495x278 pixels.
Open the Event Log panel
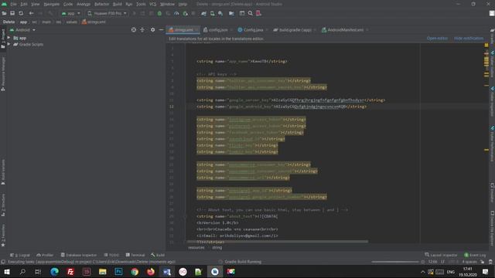pyautogui.click(x=475, y=255)
